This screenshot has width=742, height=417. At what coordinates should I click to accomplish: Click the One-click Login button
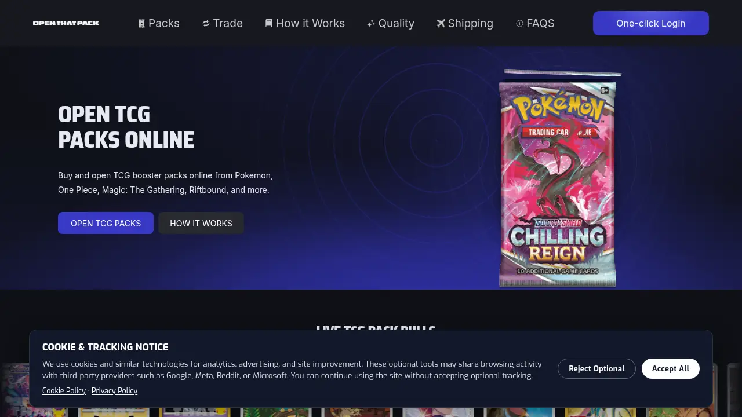click(651, 23)
